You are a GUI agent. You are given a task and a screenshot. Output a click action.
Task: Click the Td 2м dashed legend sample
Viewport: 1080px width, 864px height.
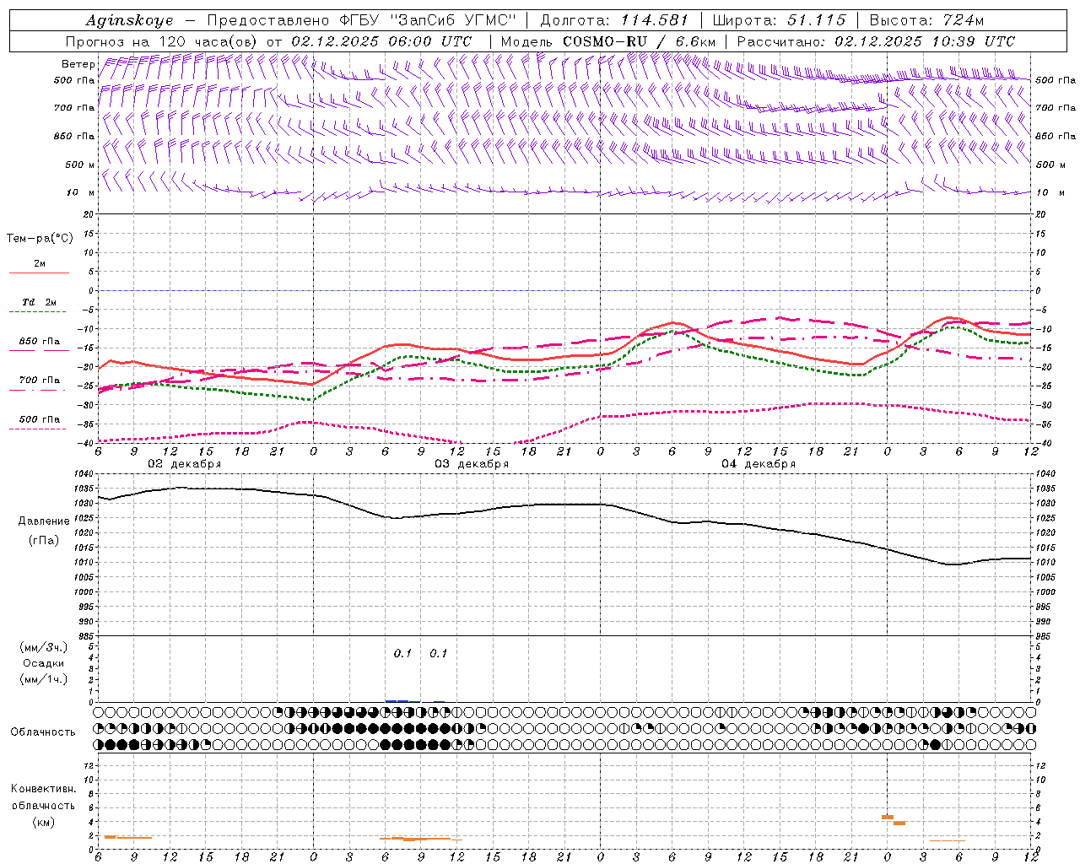coord(39,312)
